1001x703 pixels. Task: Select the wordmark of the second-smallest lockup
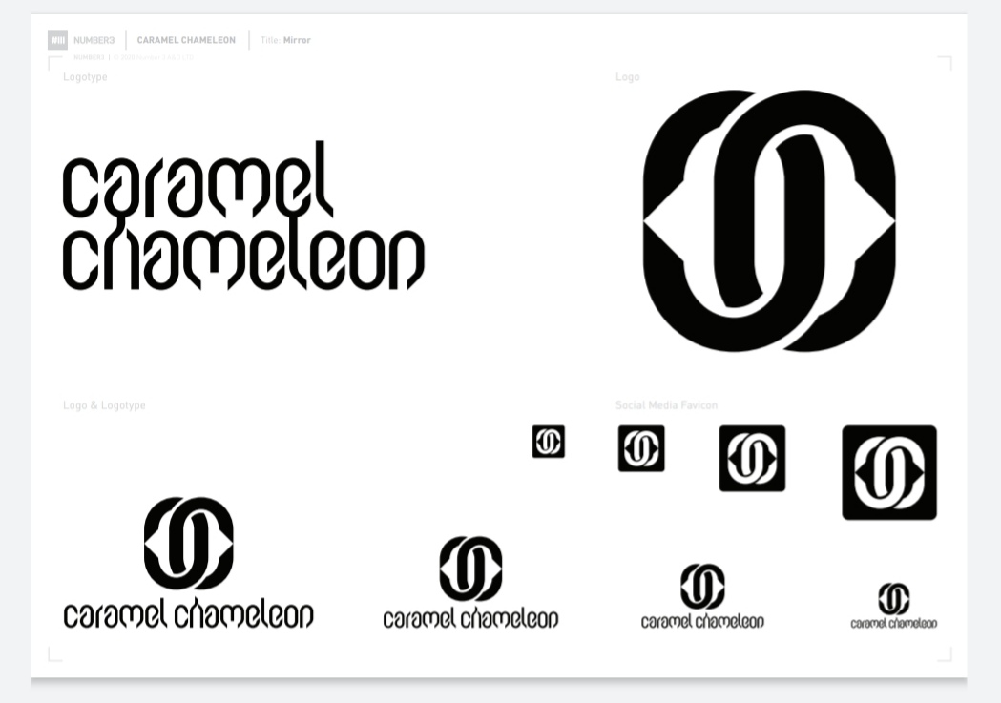click(x=702, y=622)
